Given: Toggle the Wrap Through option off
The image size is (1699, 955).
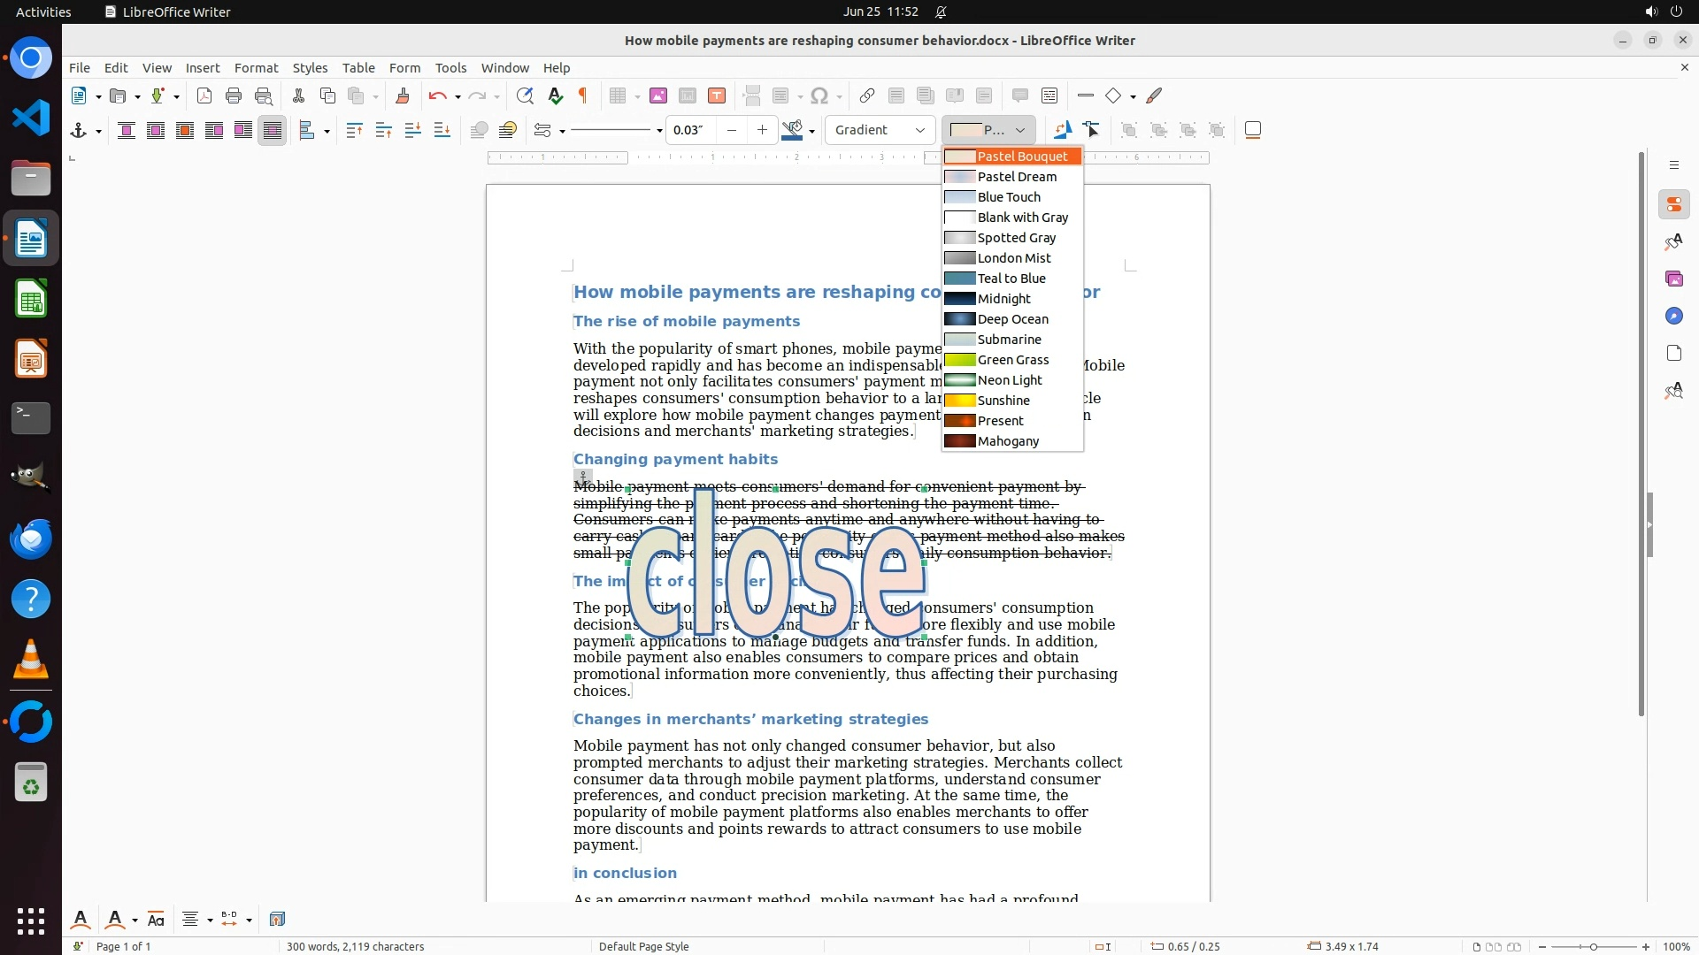Looking at the screenshot, I should pos(273,130).
